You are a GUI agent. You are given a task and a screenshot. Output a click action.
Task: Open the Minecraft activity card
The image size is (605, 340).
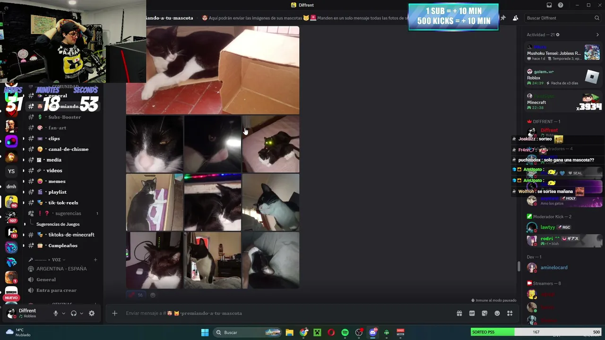pos(563,102)
